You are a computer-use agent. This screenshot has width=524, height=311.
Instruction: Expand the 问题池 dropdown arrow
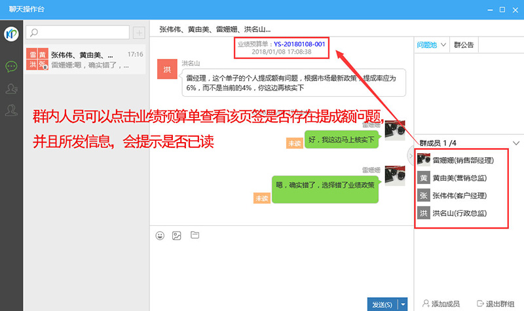(443, 45)
